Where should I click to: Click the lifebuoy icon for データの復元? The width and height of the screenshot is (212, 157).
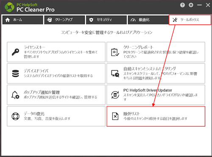15,116
